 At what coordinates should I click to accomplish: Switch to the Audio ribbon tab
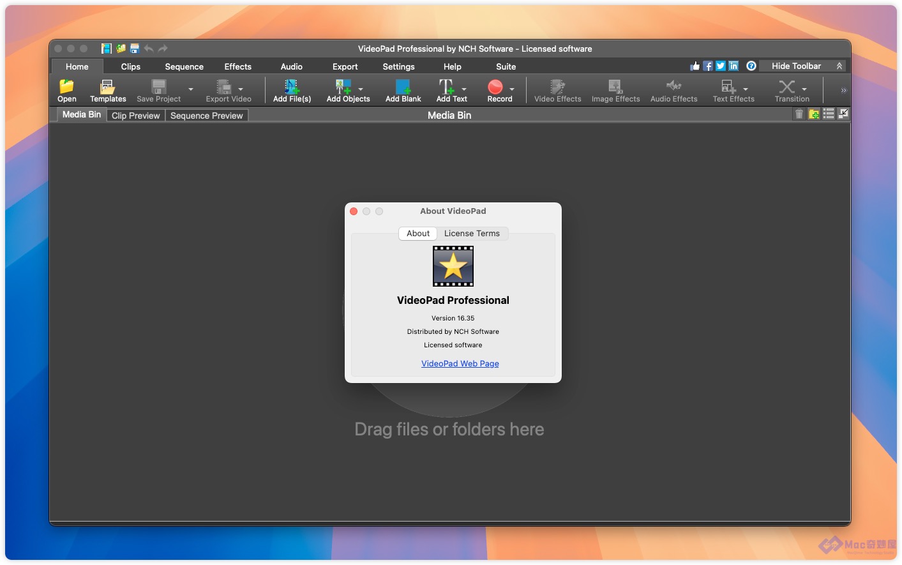pos(292,66)
